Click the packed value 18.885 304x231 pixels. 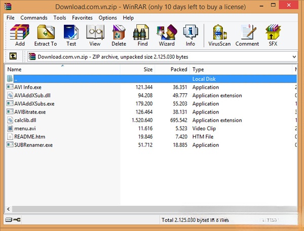point(180,145)
